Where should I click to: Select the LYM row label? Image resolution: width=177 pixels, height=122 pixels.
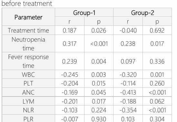28,101
